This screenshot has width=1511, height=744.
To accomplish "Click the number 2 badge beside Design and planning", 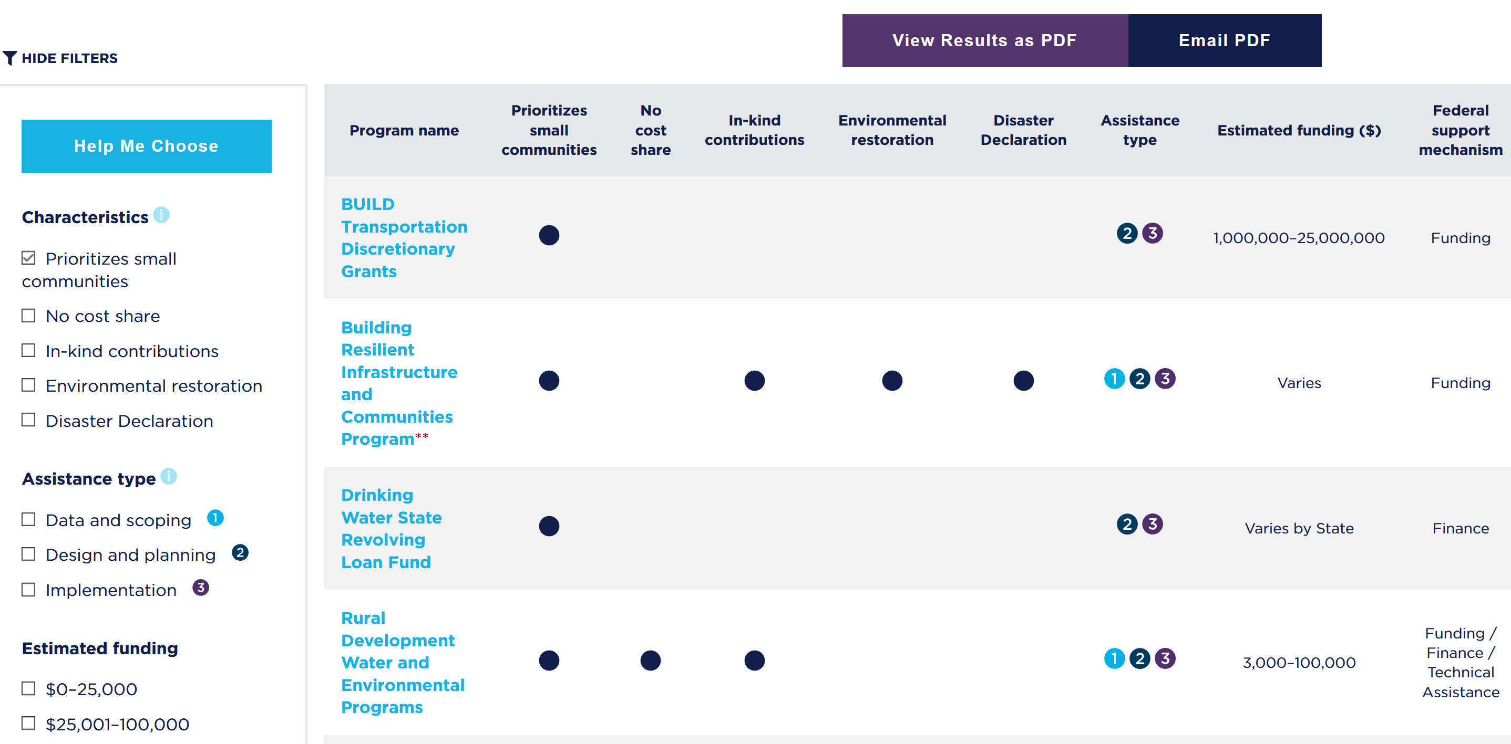I will pos(240,552).
